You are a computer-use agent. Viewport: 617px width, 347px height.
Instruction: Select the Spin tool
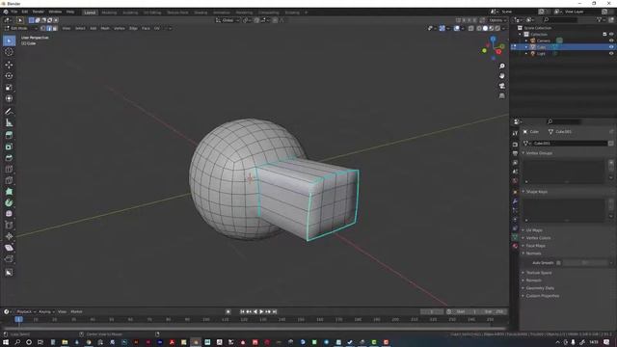tap(9, 202)
